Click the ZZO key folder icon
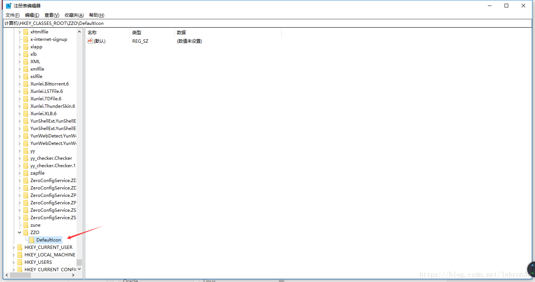Screen dimensions: 535x282 click(x=26, y=232)
